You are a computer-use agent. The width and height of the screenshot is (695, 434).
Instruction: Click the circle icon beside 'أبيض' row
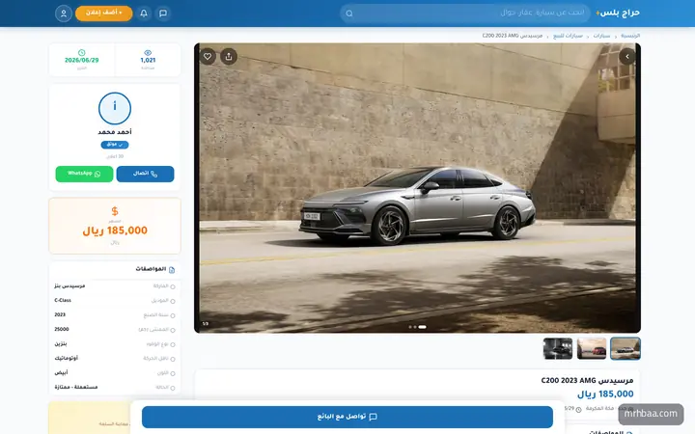(x=173, y=373)
